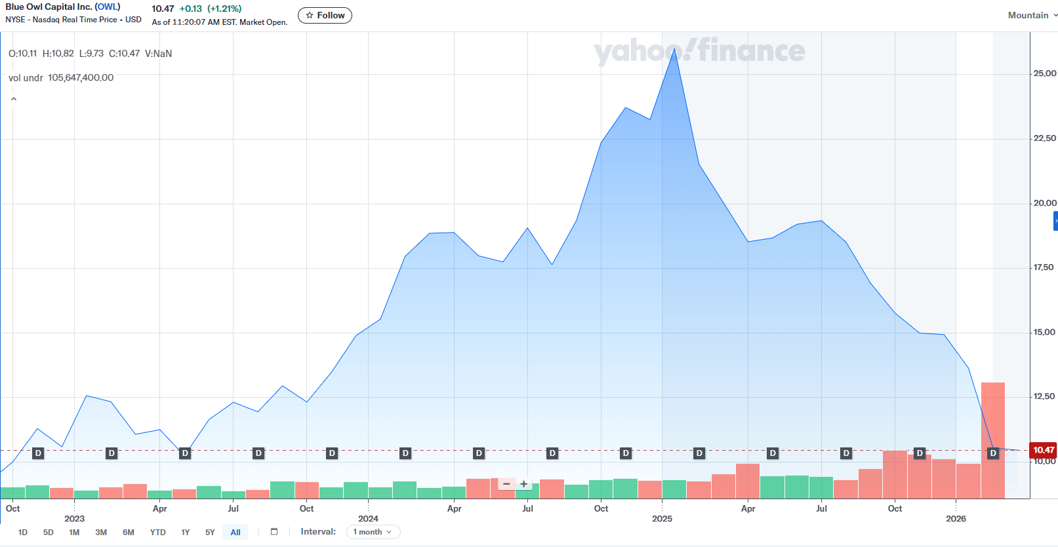Click the (+1.21%) percent change text
The image size is (1058, 547).
[x=224, y=9]
